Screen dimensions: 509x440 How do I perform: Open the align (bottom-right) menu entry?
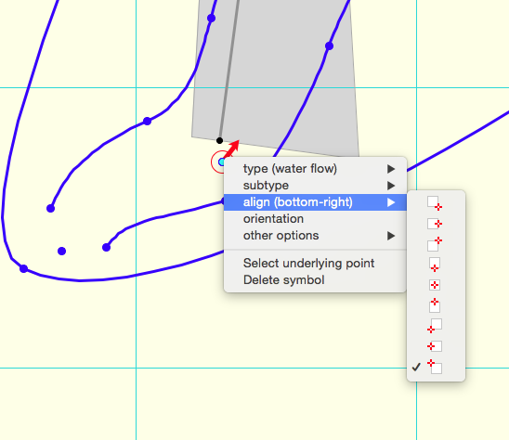click(315, 202)
